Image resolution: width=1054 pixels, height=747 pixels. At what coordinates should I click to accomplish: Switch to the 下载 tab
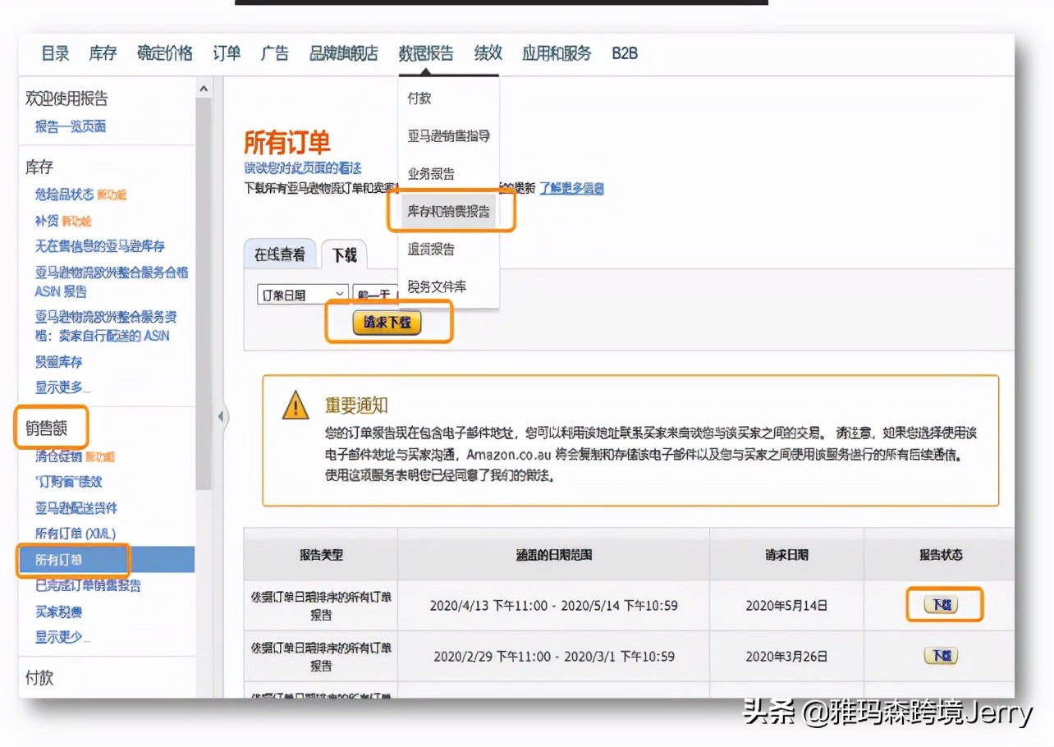tap(344, 255)
